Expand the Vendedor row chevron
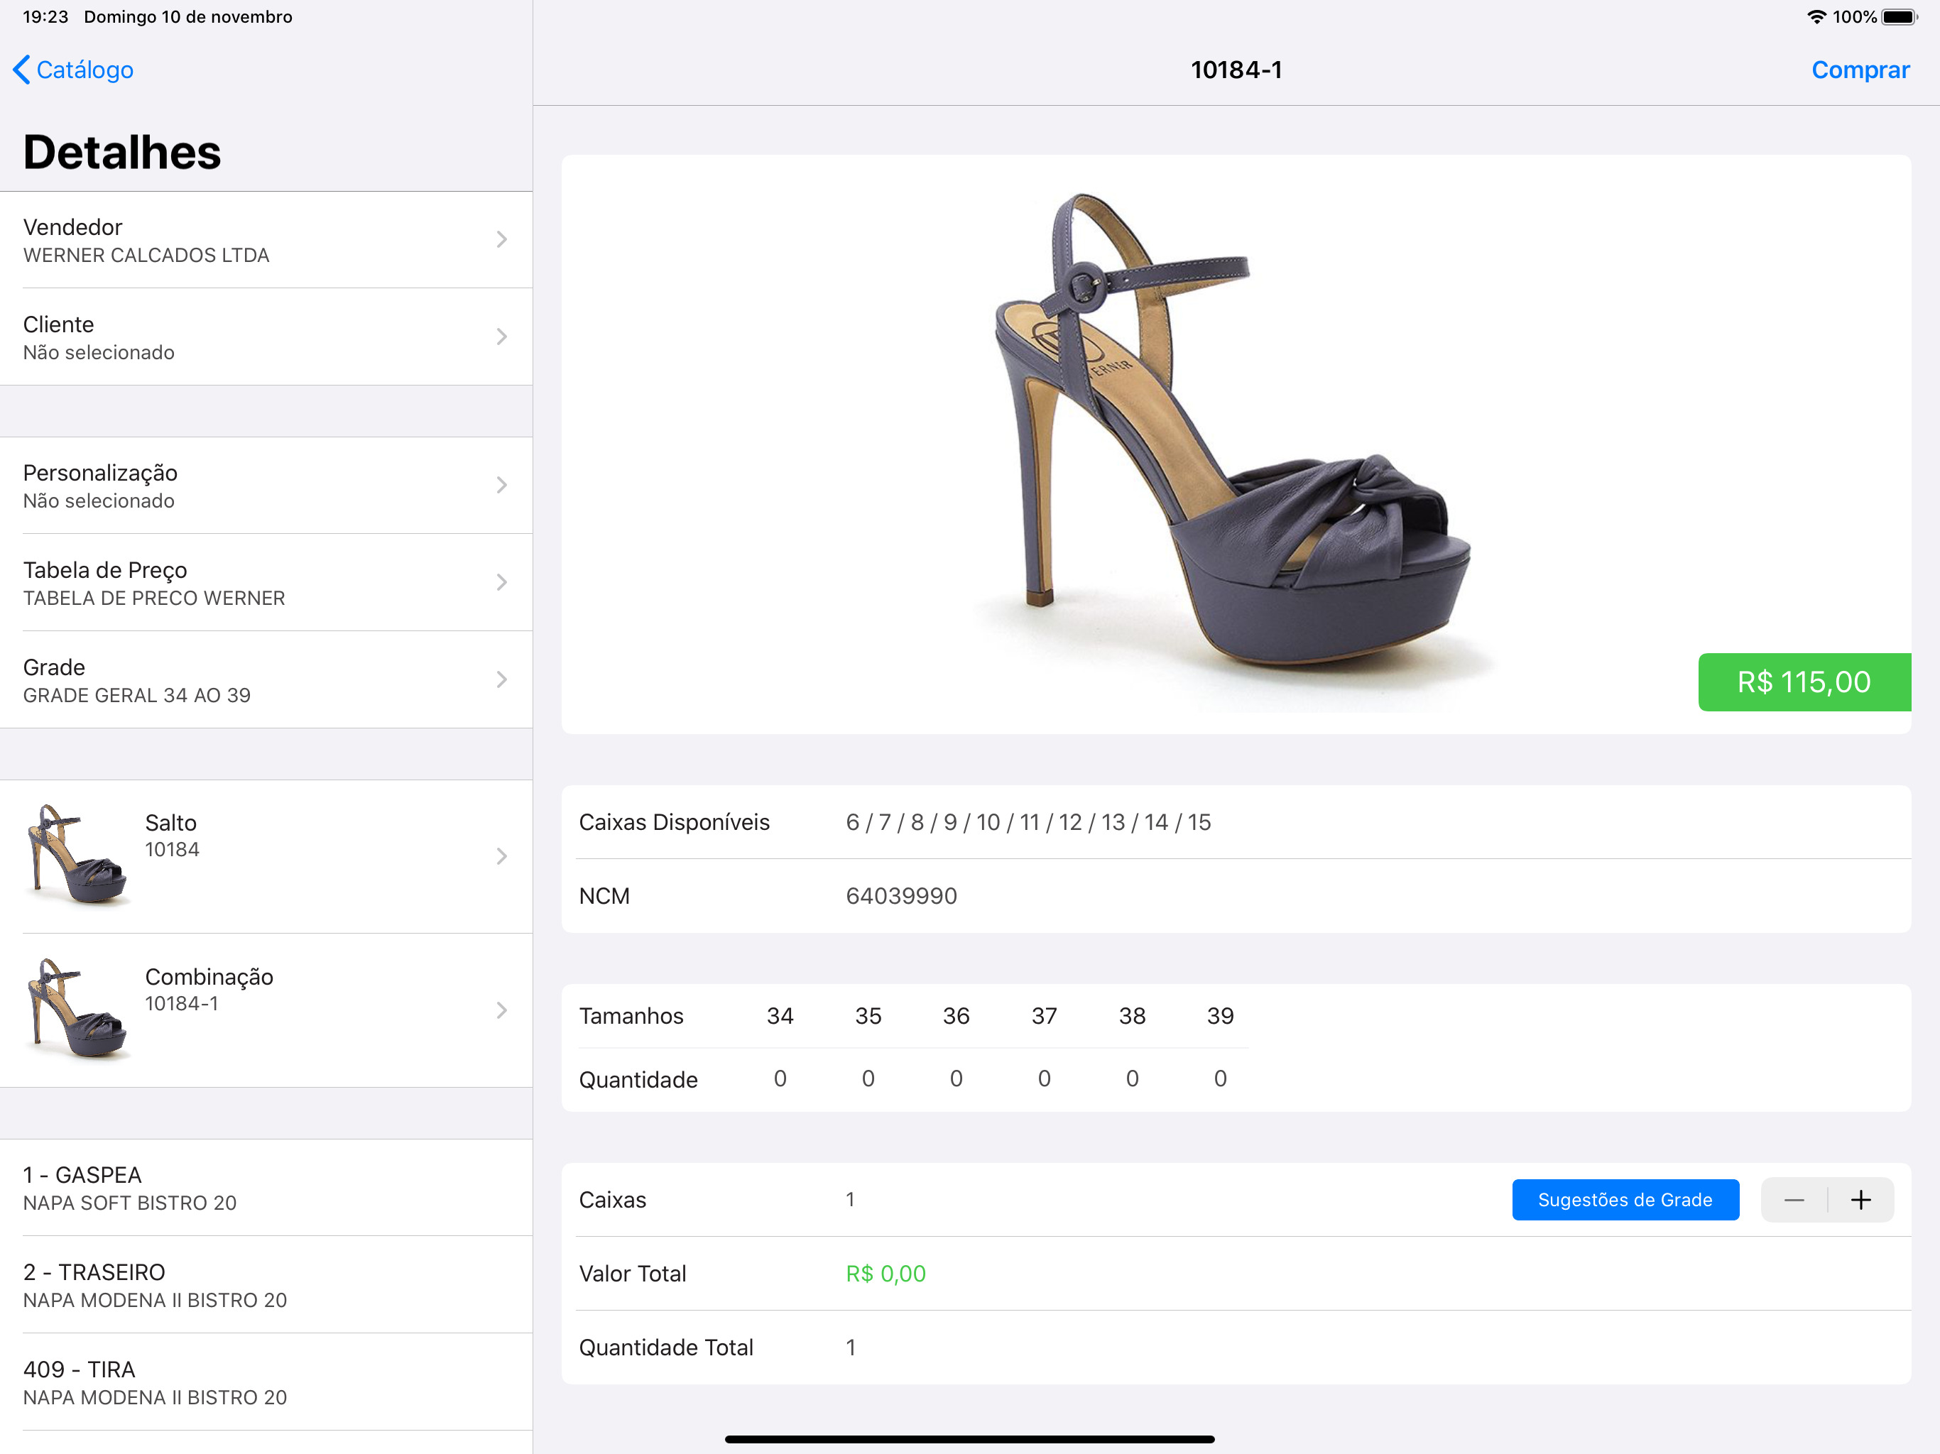 501,239
